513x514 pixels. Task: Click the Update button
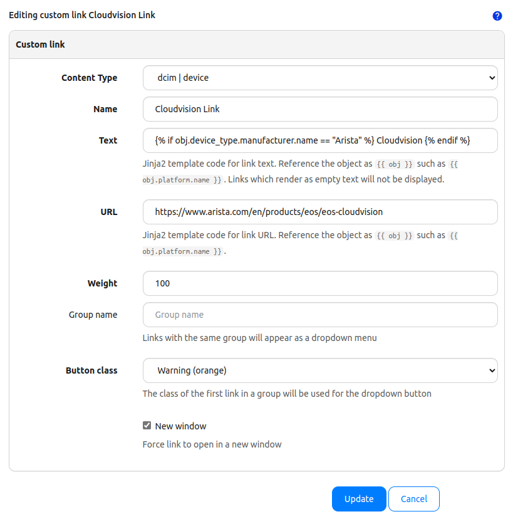tap(359, 499)
